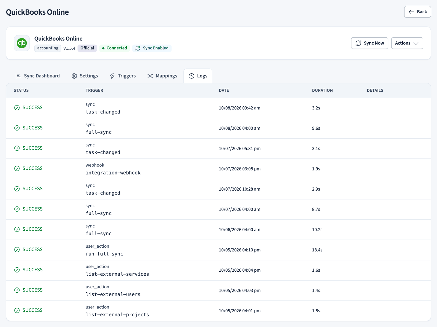
Task: Click the DATE column header
Action: point(224,91)
